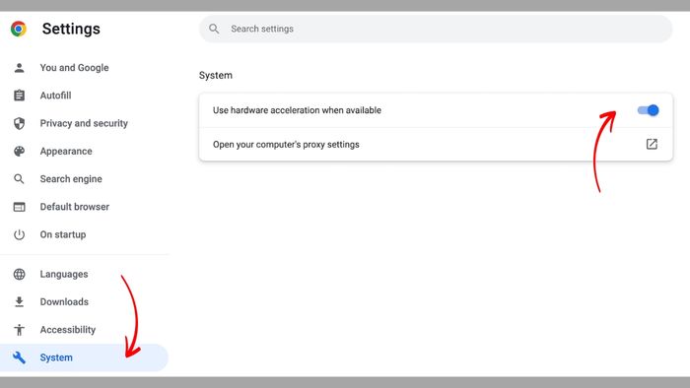The image size is (690, 388).
Task: Toggle hardware acceleration switch off
Action: click(x=649, y=110)
